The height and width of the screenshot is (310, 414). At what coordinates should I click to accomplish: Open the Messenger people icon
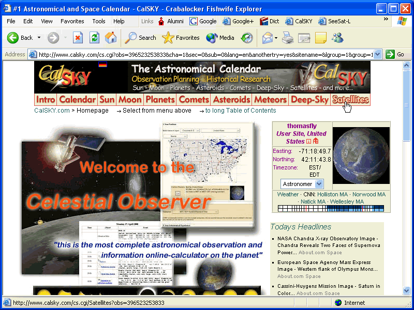pos(337,38)
